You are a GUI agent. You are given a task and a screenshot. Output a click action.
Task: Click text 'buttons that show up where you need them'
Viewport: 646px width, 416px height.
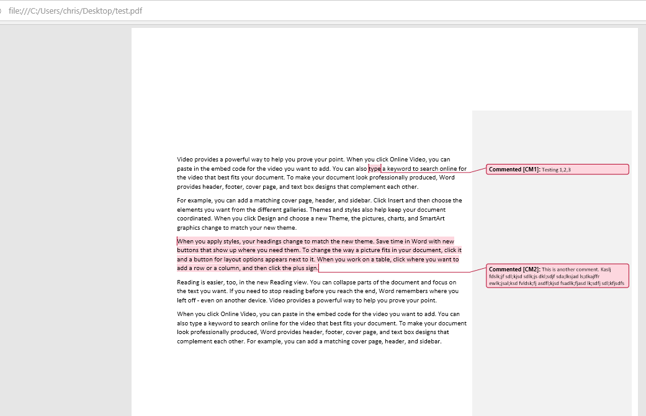pos(238,250)
